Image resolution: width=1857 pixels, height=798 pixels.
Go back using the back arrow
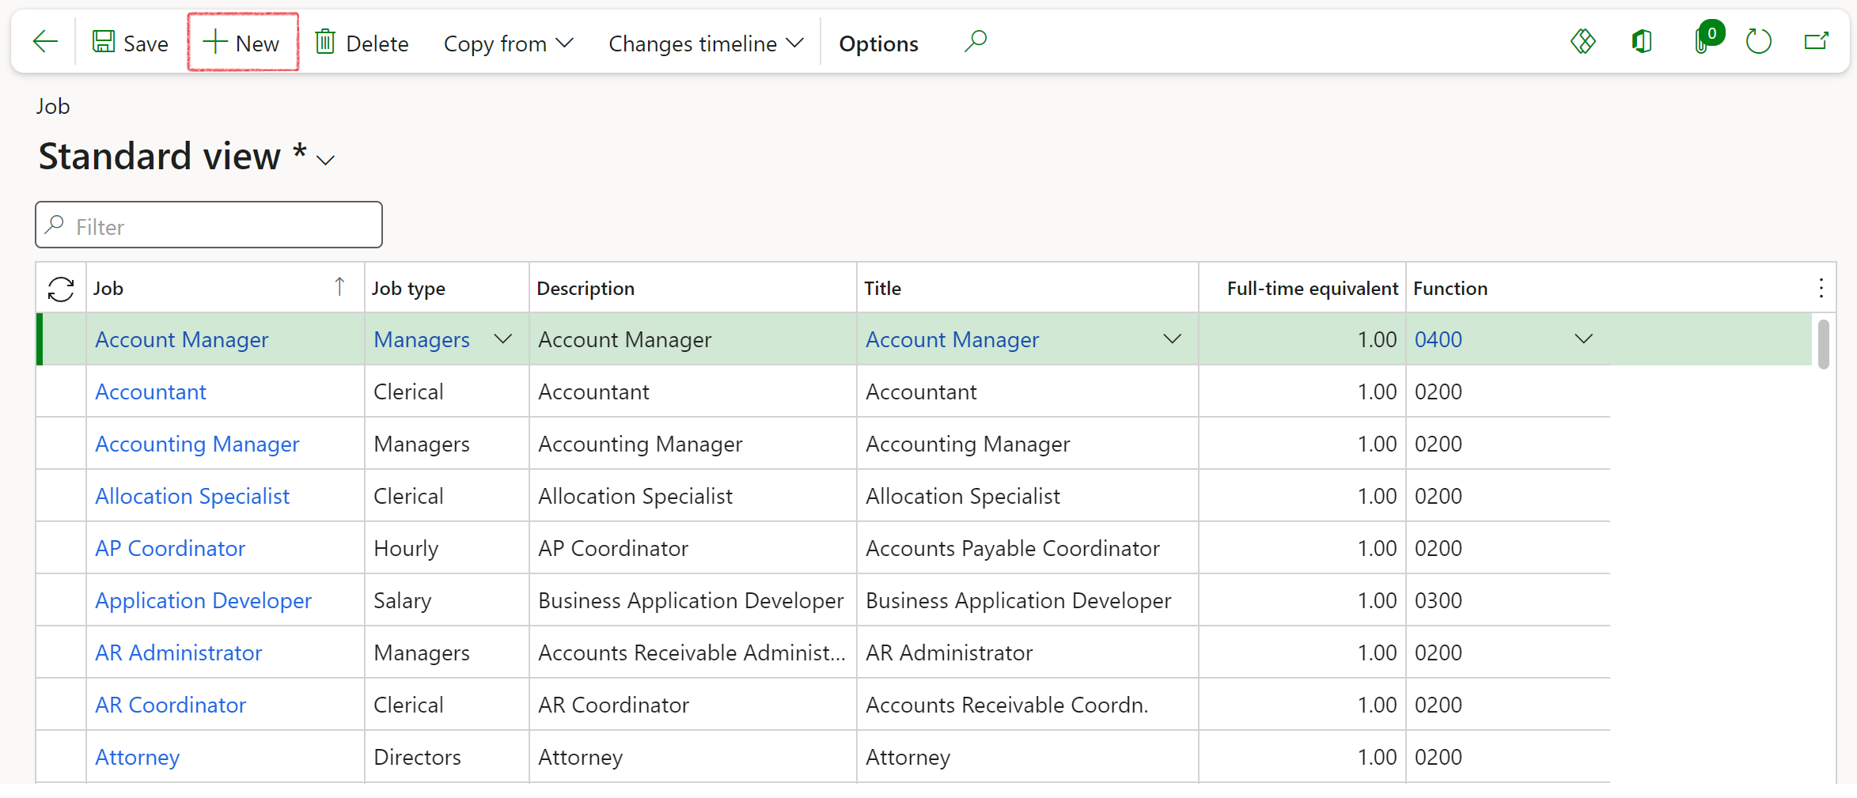coord(45,42)
